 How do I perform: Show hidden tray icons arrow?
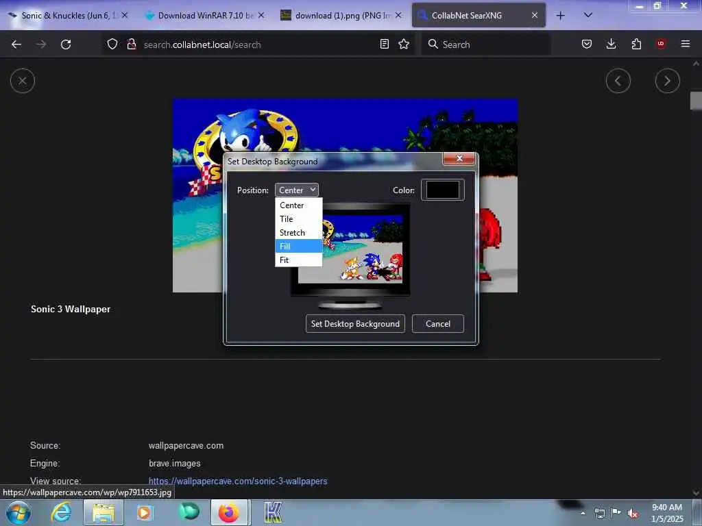(x=583, y=514)
